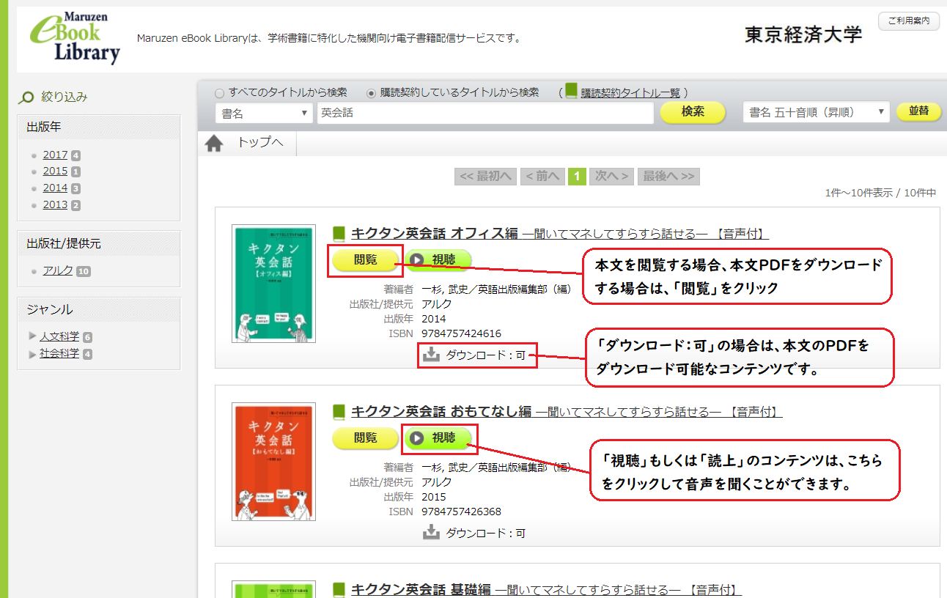The image size is (947, 598).
Task: Filter by publication year 2017
Action: click(x=55, y=155)
